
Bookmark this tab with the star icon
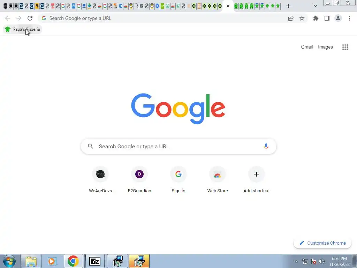tap(302, 18)
